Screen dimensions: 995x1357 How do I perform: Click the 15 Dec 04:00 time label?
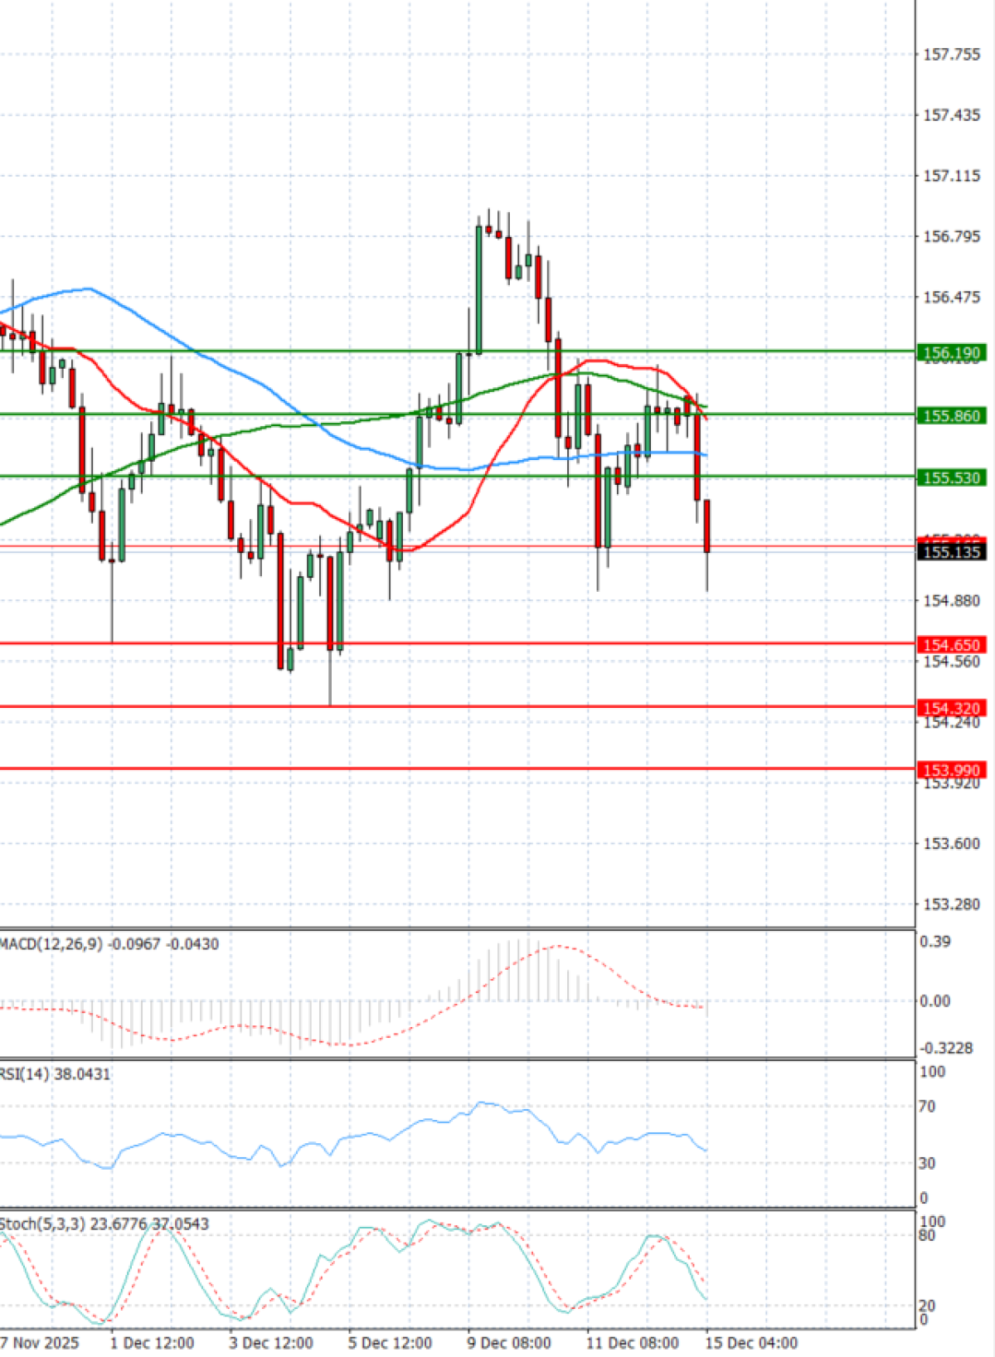click(751, 1343)
